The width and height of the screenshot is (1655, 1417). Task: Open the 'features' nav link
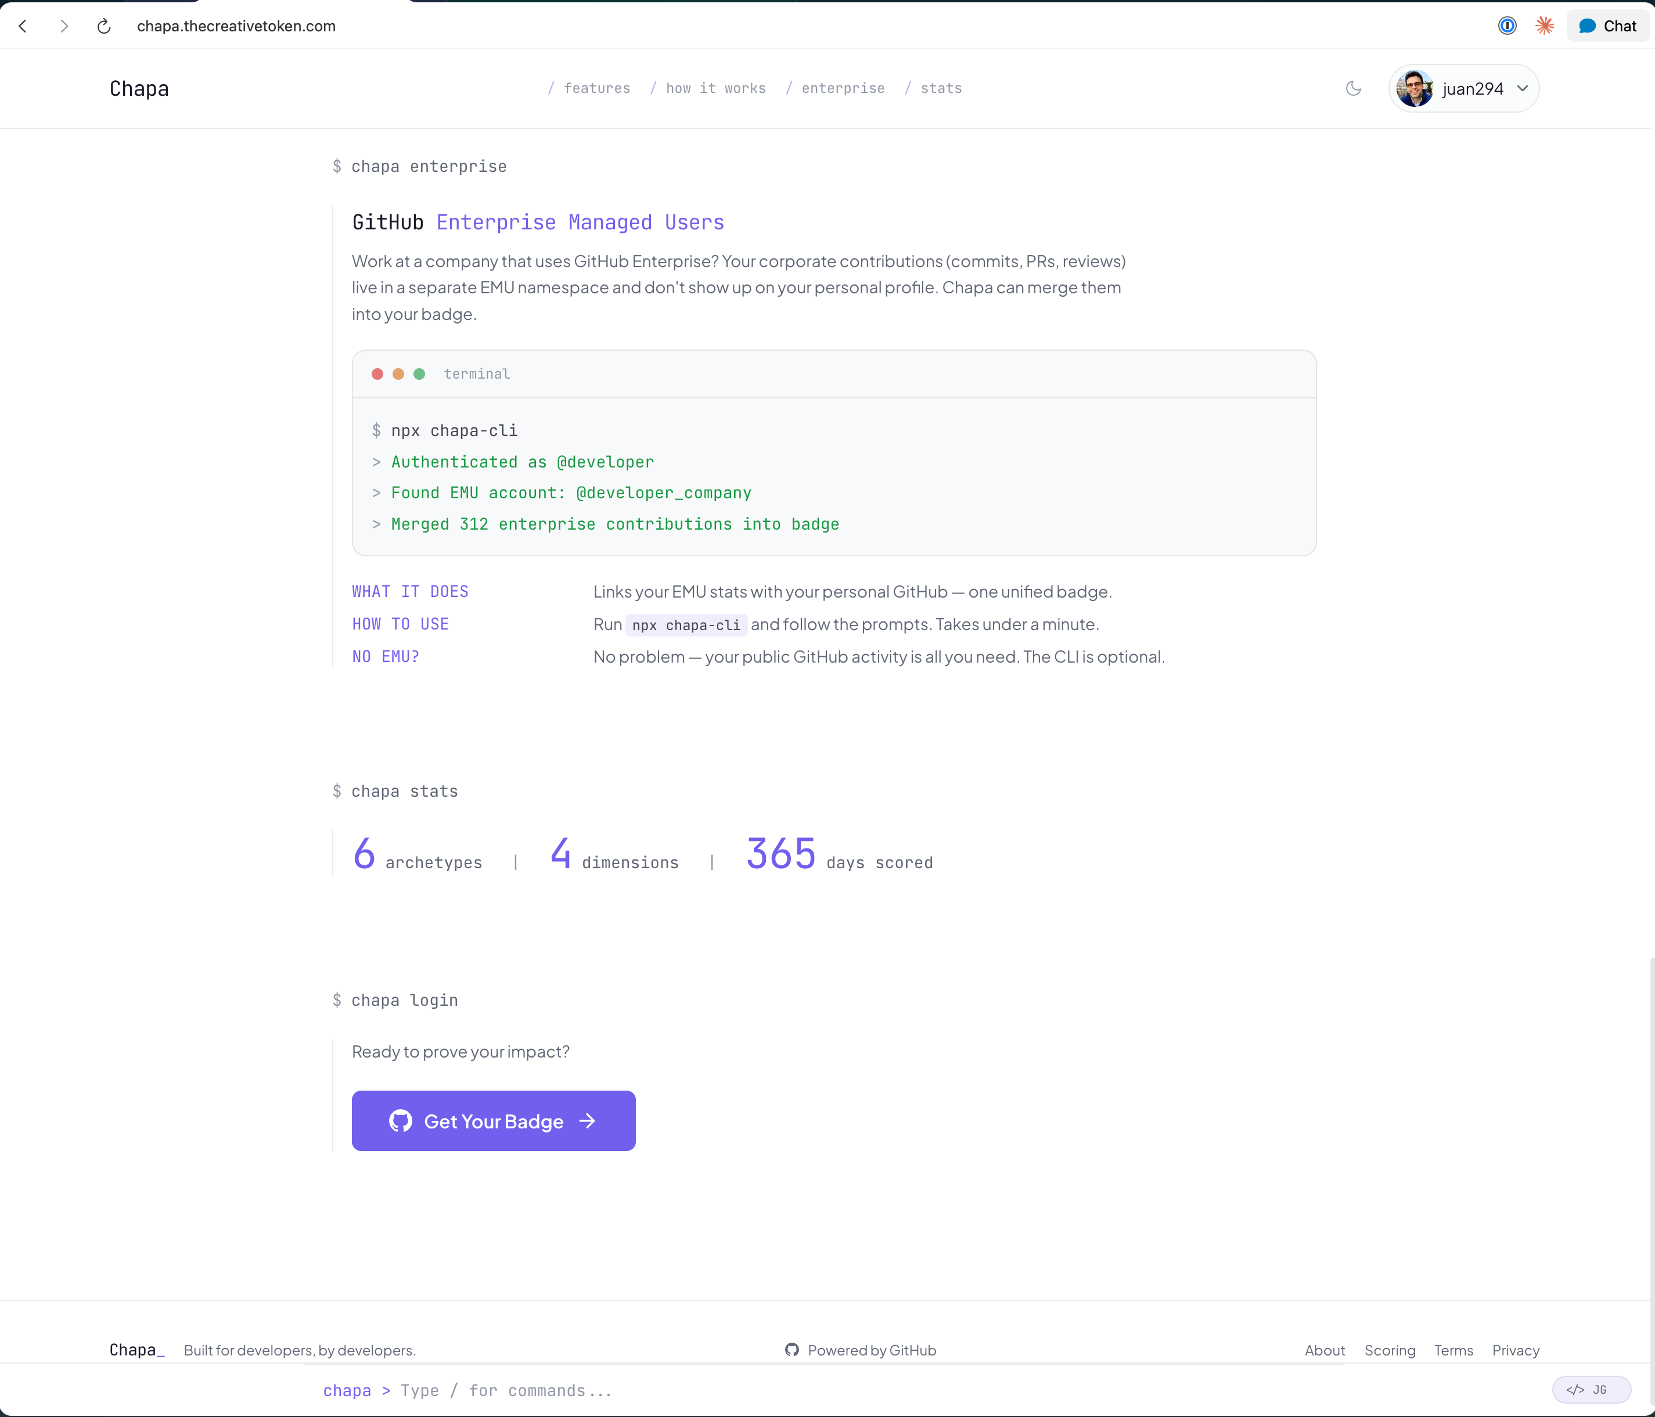pyautogui.click(x=596, y=88)
